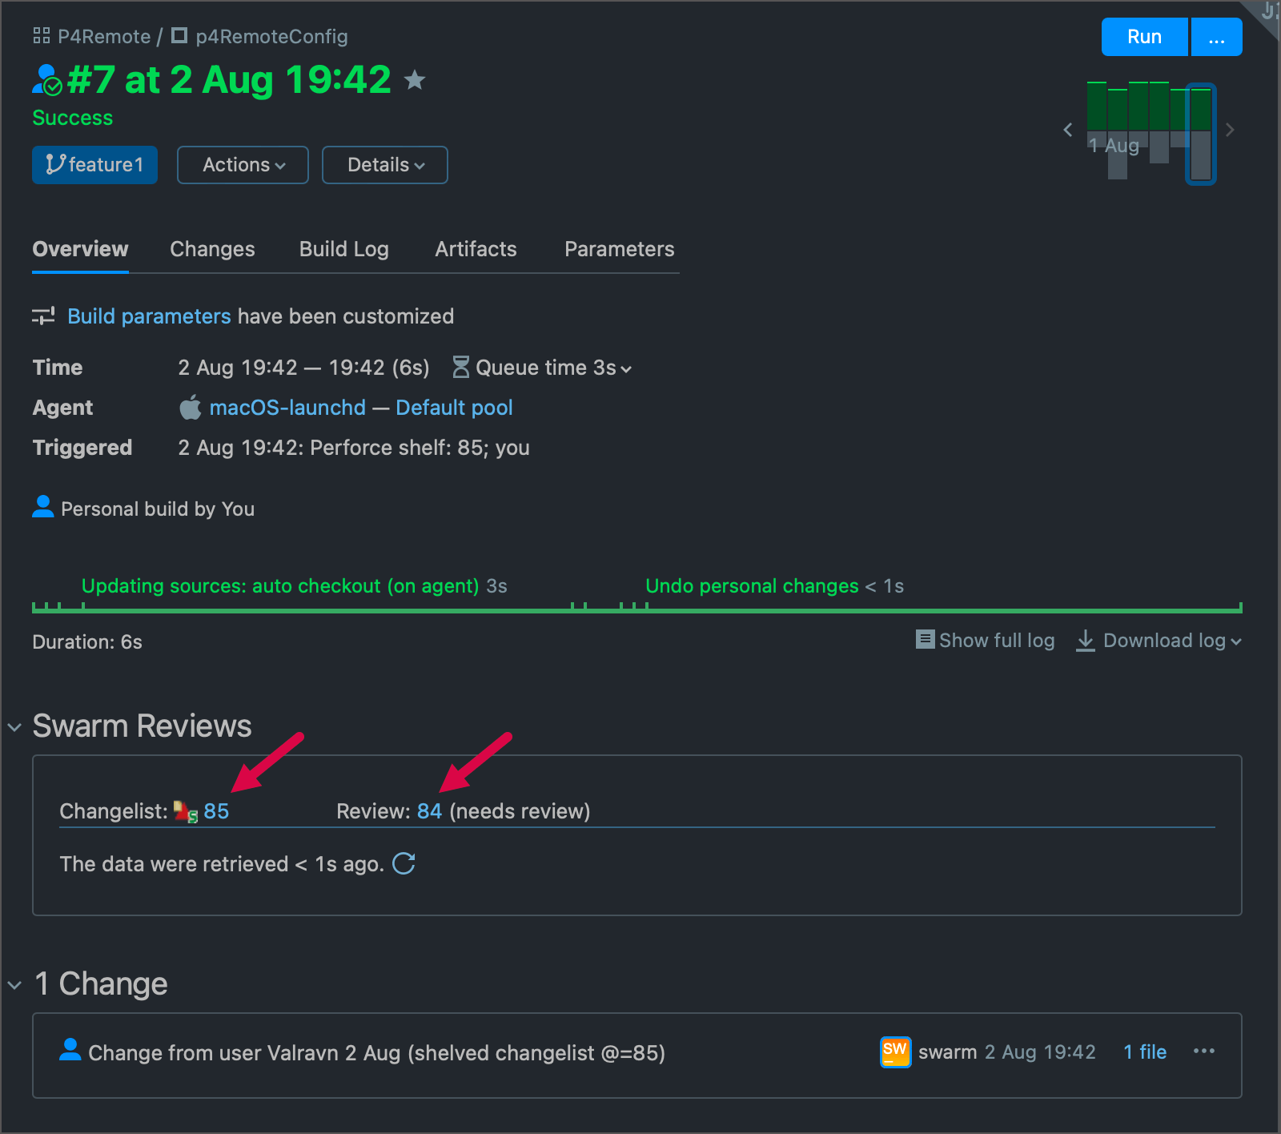This screenshot has height=1134, width=1281.
Task: Click the user icon on Valravn change row
Action: tap(70, 1050)
